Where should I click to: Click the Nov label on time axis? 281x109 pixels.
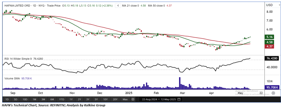pos(72,93)
